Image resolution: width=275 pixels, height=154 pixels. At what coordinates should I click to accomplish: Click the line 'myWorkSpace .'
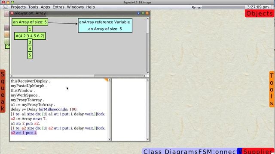tap(25, 95)
